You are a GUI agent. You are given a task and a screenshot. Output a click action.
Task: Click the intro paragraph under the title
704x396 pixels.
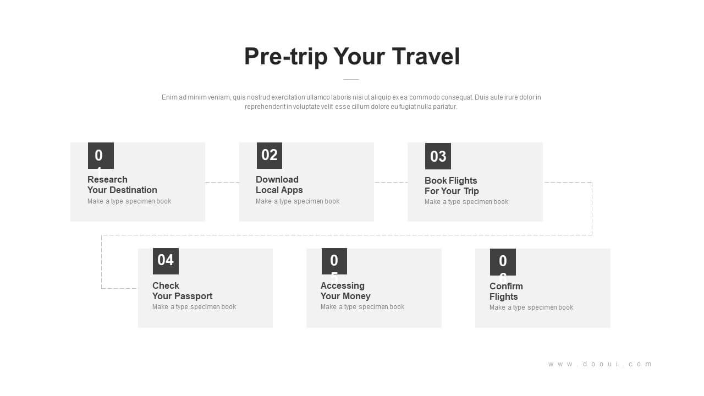coord(351,102)
